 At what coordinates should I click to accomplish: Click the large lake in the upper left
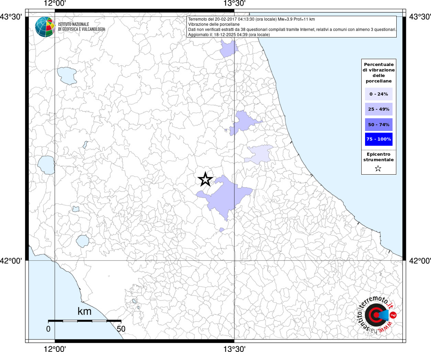(x=67, y=76)
